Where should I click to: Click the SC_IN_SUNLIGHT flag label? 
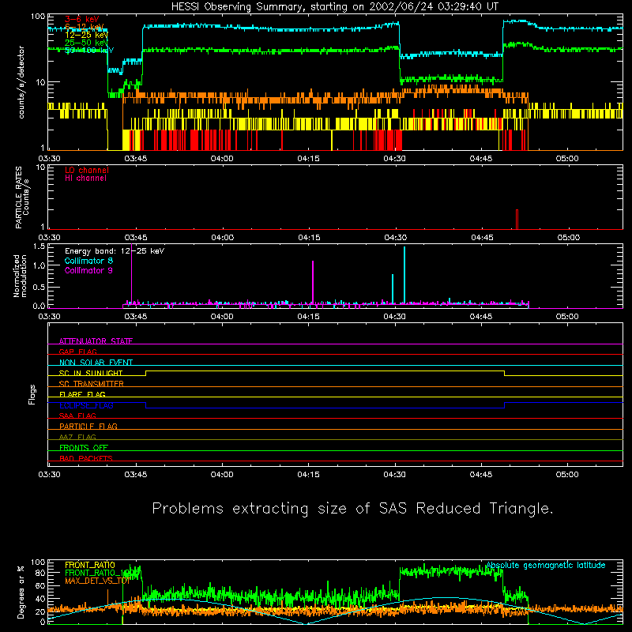91,373
